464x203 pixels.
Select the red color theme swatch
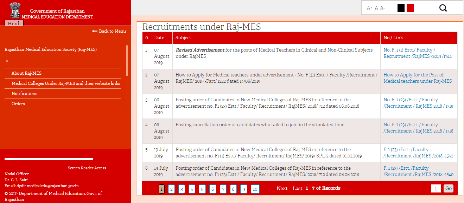[x=410, y=8]
